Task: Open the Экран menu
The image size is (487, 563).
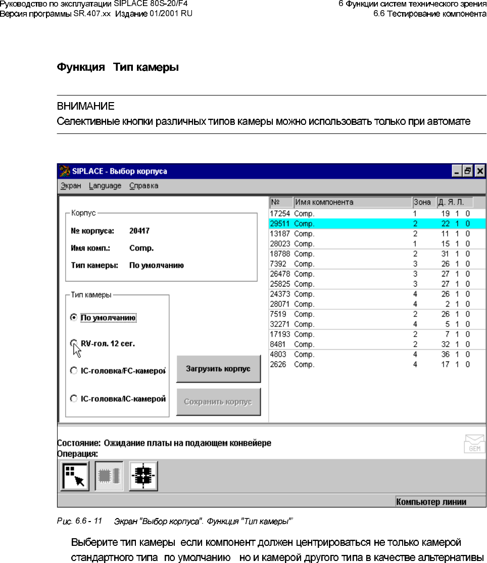Action: (x=71, y=186)
